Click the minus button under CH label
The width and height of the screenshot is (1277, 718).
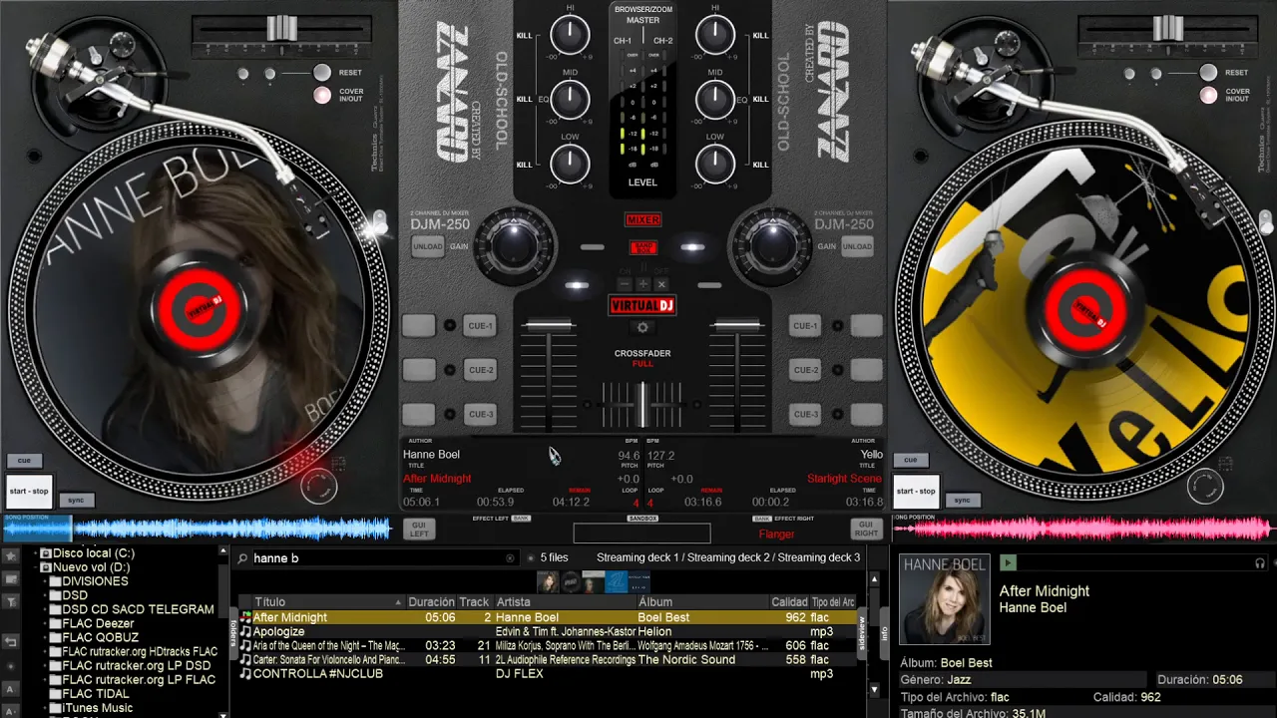(625, 284)
